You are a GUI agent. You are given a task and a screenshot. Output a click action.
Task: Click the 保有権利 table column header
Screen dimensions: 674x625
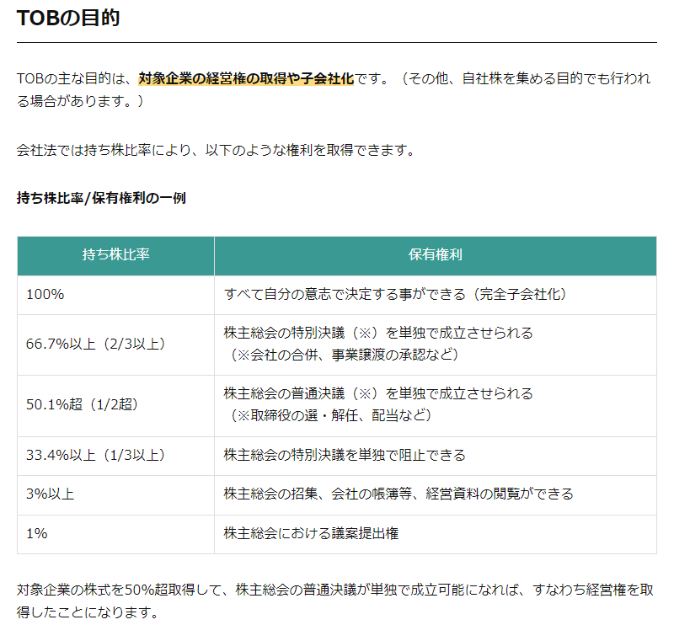pos(435,255)
